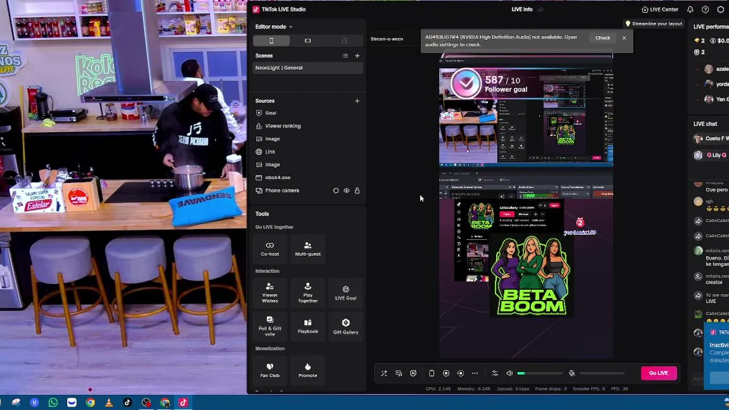
Task: Click the record button in bottom toolbar
Action: [446, 374]
